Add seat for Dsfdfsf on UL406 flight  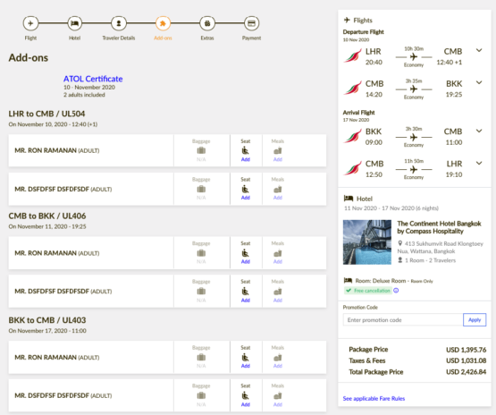pyautogui.click(x=246, y=301)
